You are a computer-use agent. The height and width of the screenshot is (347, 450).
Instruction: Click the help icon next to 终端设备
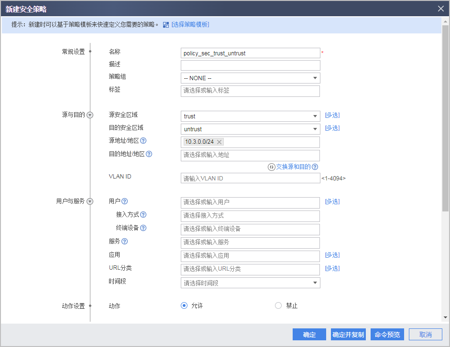(x=143, y=228)
